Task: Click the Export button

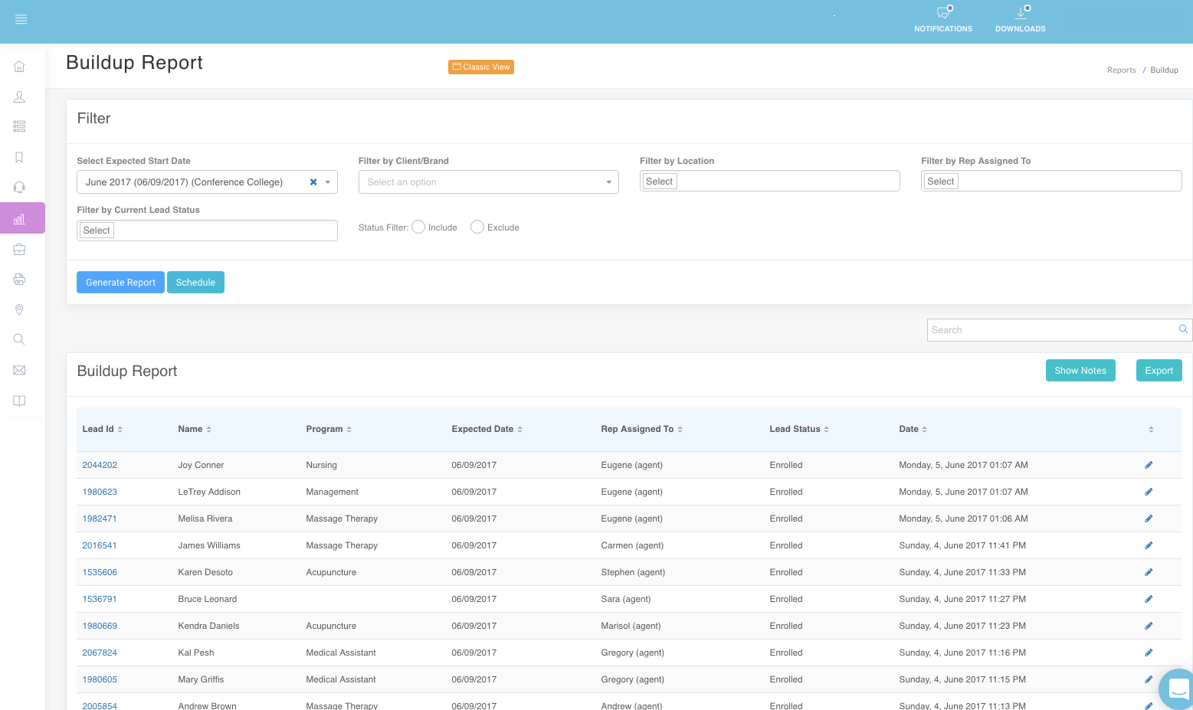Action: (x=1159, y=371)
